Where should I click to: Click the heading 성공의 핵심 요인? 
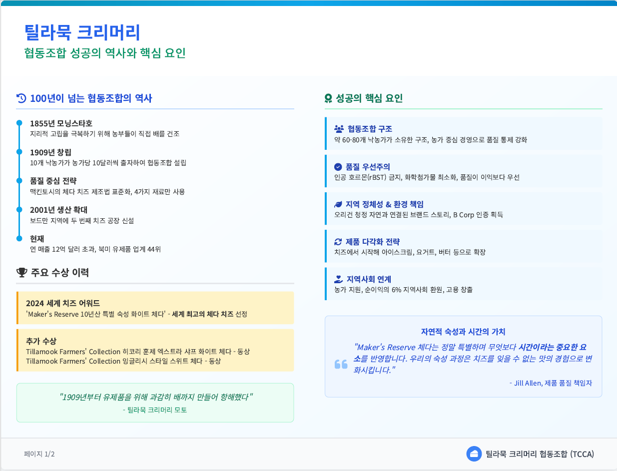point(369,98)
